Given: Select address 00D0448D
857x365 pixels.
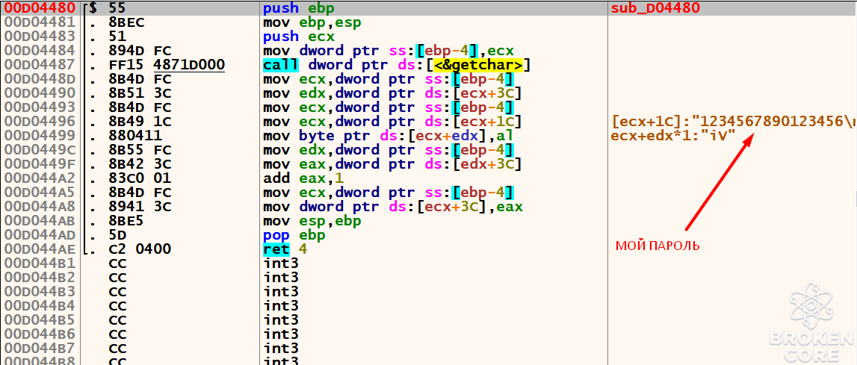Looking at the screenshot, I should (40, 80).
